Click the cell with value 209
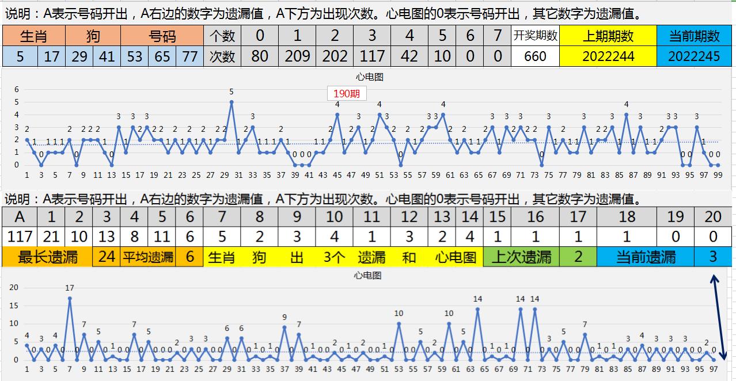 coord(297,56)
